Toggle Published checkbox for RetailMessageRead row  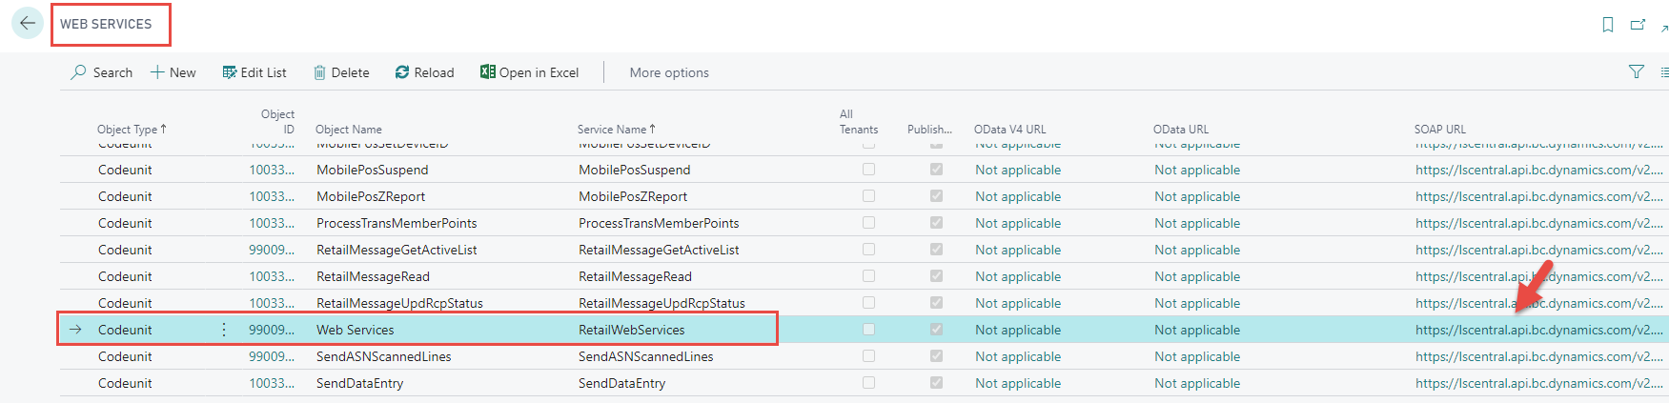coord(936,276)
